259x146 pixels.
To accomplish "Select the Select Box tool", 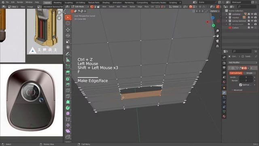I will coord(68,17).
